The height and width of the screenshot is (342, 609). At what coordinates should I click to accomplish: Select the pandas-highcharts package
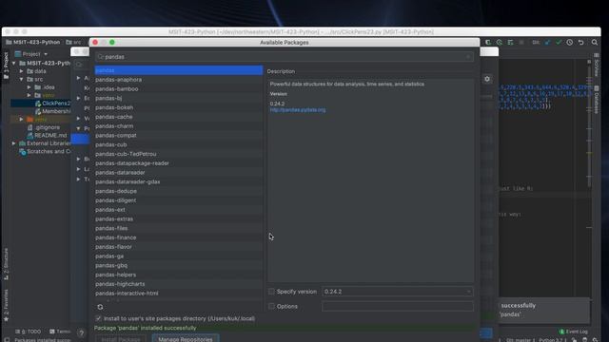point(179,284)
